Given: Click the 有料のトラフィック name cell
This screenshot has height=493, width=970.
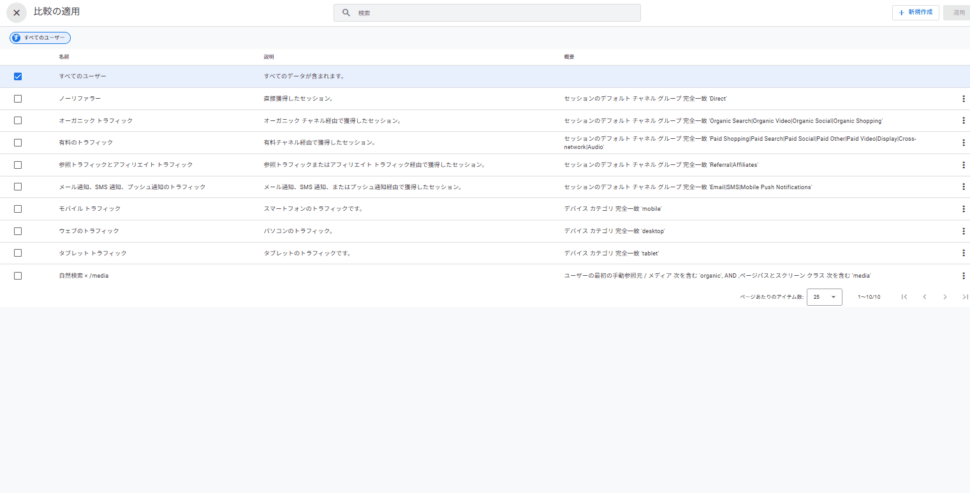Looking at the screenshot, I should point(86,143).
